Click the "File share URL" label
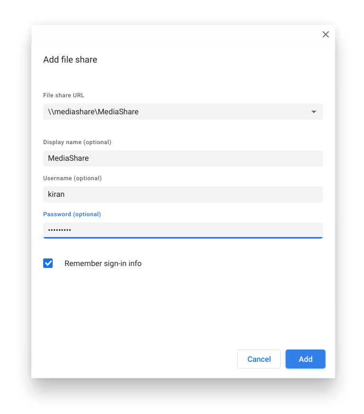 pyautogui.click(x=64, y=95)
